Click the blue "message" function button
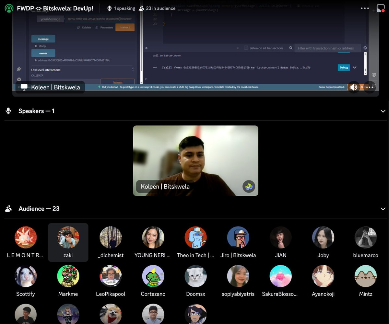 [43, 39]
